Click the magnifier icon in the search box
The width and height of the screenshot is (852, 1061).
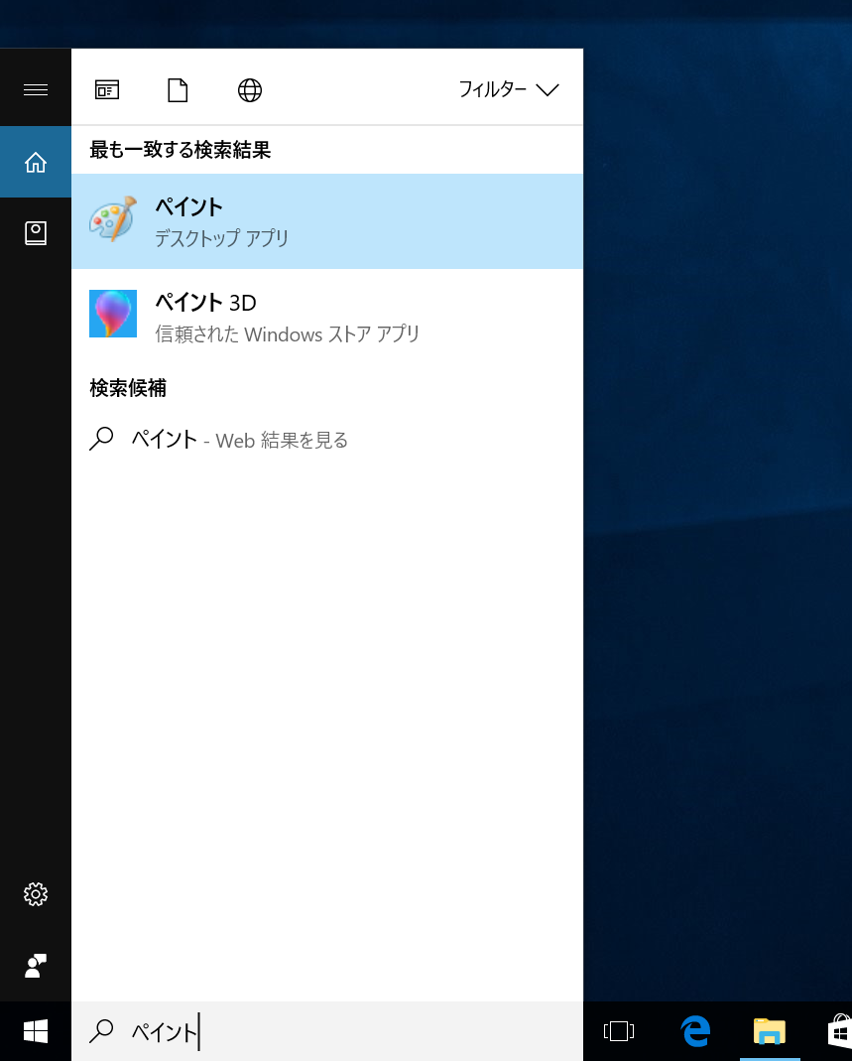[x=101, y=1031]
